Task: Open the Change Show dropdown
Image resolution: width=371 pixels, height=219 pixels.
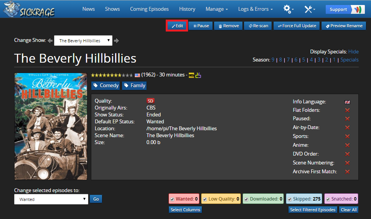Action: coord(83,40)
